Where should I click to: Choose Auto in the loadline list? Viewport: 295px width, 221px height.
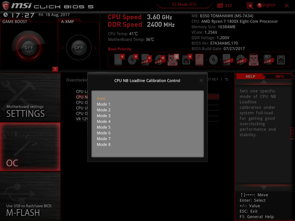[101, 99]
